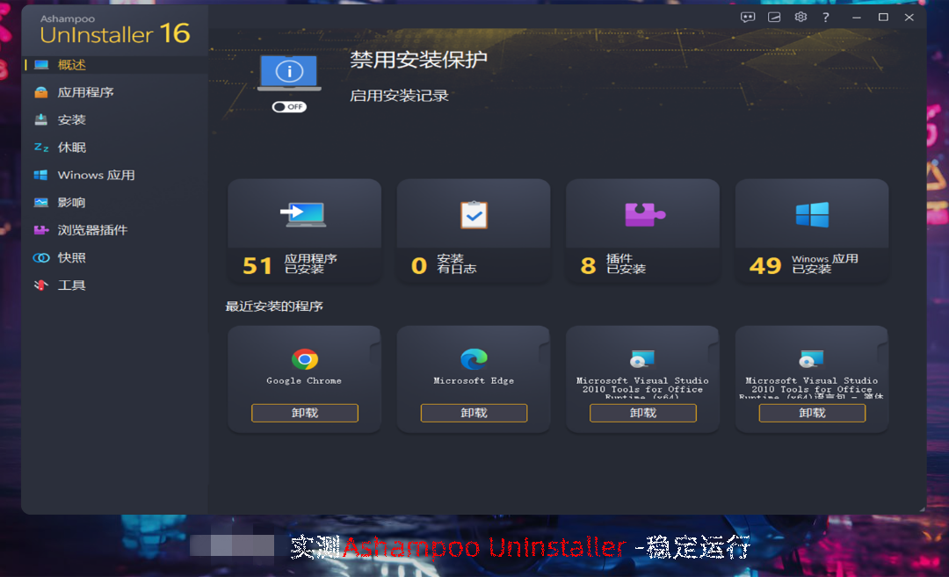Screen dimensions: 949x577
Task: Open 工具 label in sidebar
Action: 71,285
